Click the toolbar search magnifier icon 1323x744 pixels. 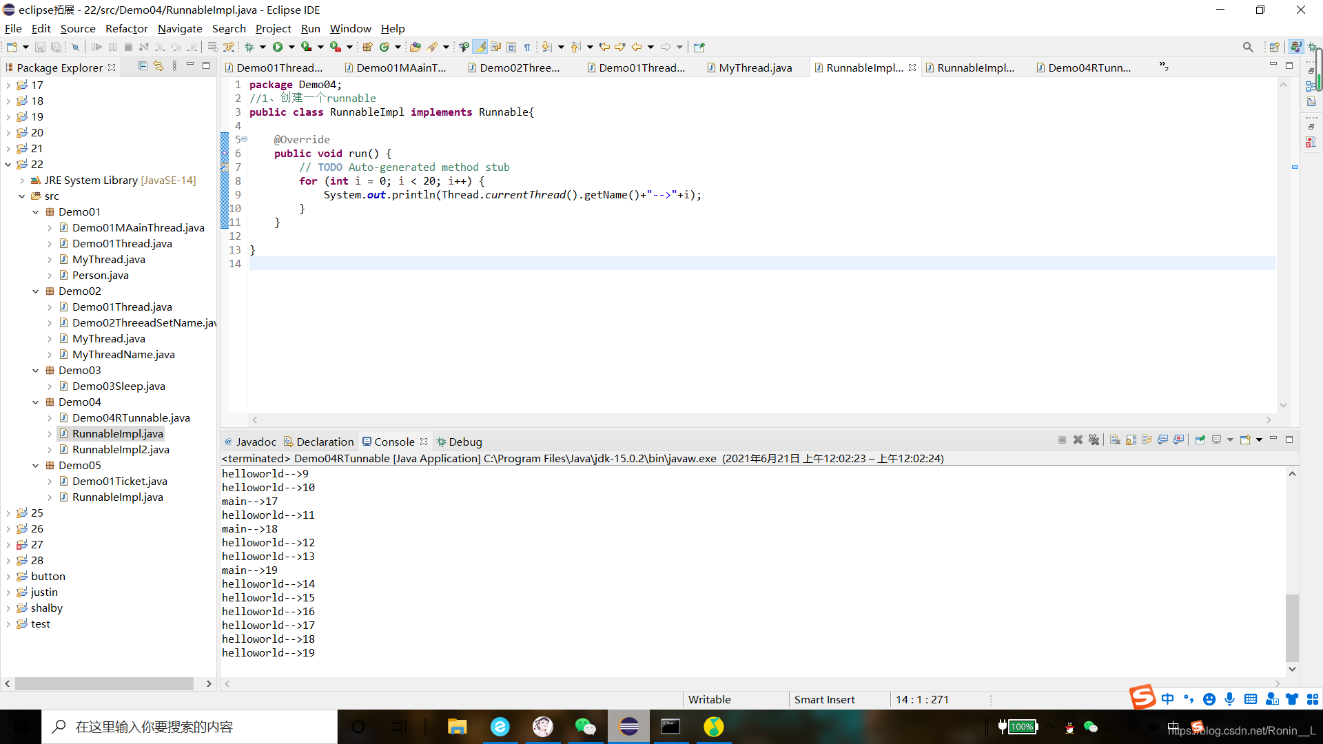click(1248, 47)
